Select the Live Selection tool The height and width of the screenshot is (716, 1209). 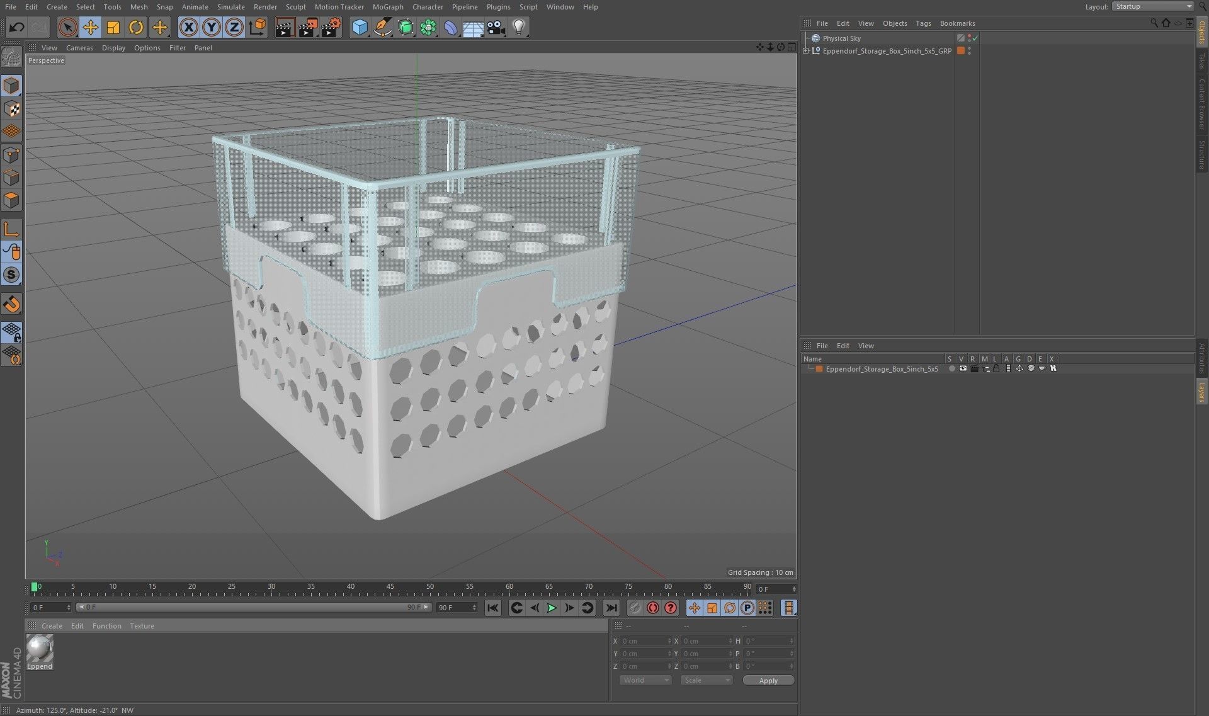tap(67, 27)
